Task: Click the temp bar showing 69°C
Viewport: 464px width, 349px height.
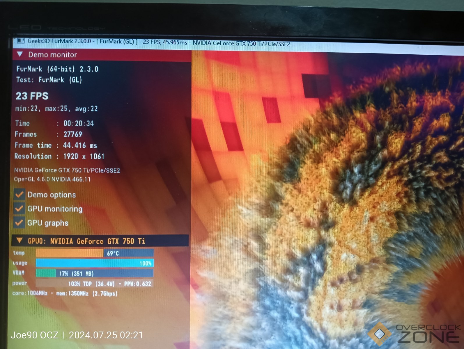Action: pos(95,253)
